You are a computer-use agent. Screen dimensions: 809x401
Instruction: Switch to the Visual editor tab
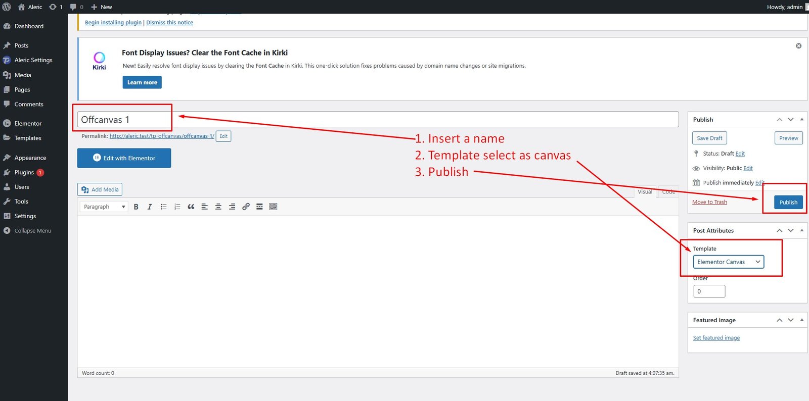tap(645, 192)
